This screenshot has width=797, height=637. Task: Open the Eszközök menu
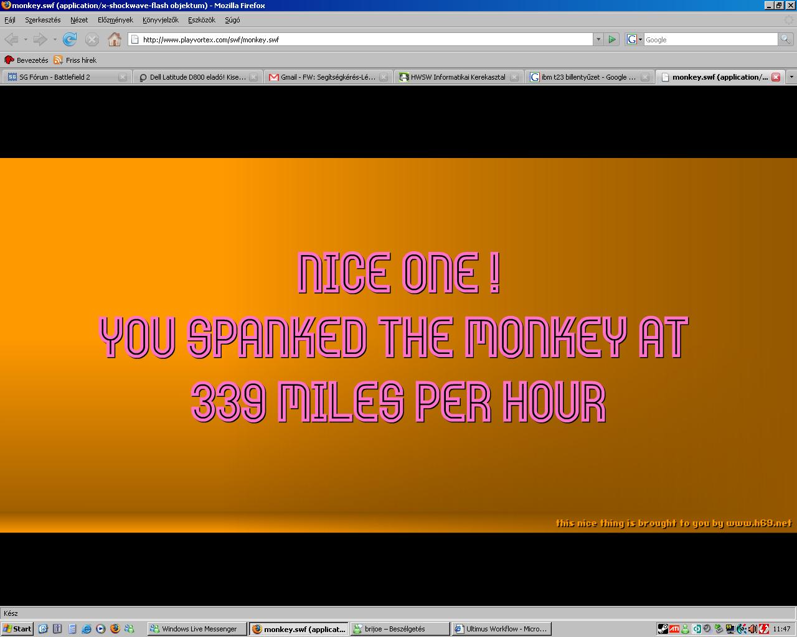tap(201, 20)
